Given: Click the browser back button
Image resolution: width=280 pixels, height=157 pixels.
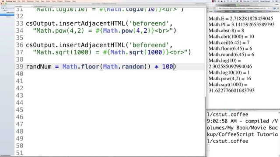Looking at the screenshot, I should click(x=207, y=8).
